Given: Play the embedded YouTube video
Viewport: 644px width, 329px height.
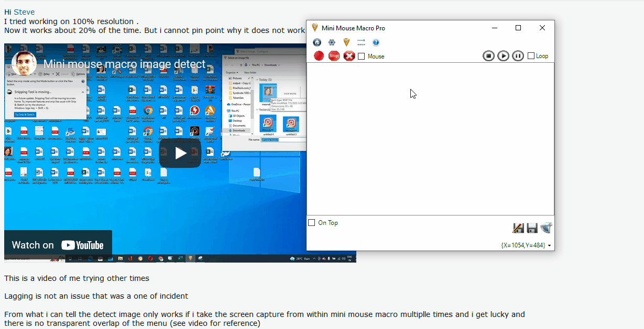Looking at the screenshot, I should (x=180, y=153).
